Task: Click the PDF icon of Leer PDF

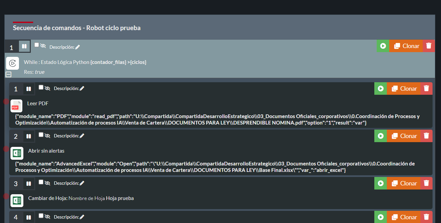Action: point(16,106)
